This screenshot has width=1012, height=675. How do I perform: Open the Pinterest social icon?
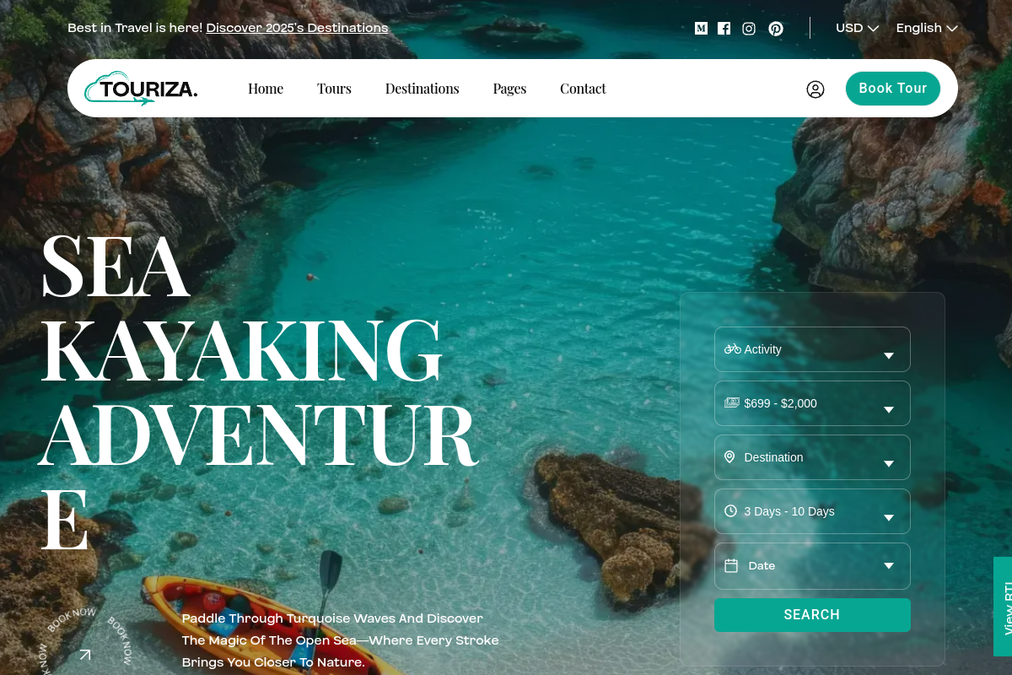point(776,28)
